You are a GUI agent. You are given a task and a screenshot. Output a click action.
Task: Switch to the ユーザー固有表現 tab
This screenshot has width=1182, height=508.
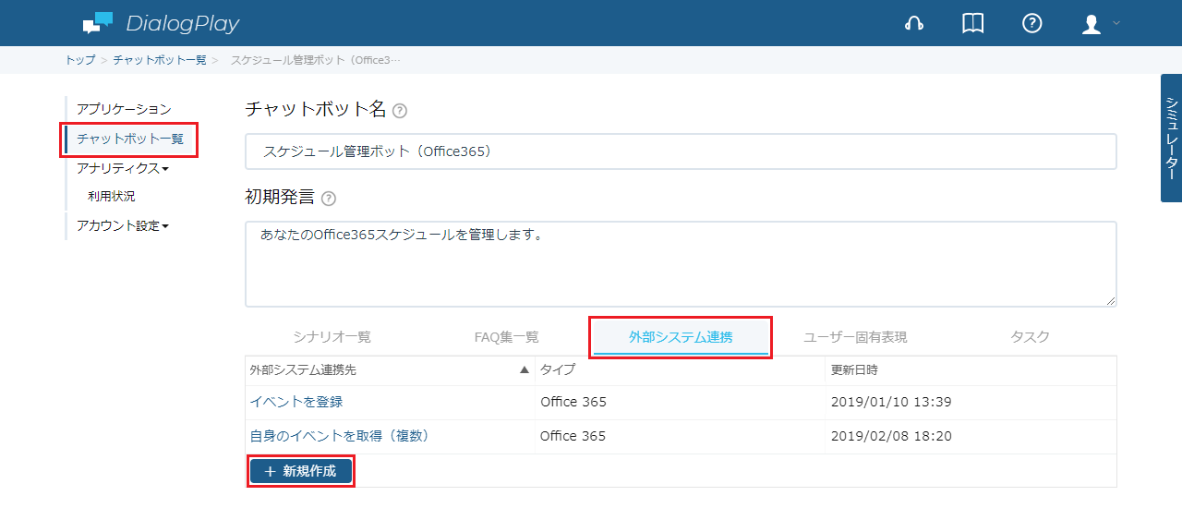click(855, 337)
